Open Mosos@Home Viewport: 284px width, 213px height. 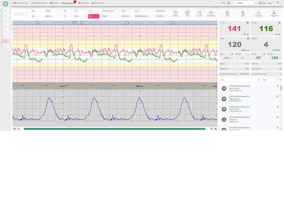pyautogui.click(x=68, y=3)
